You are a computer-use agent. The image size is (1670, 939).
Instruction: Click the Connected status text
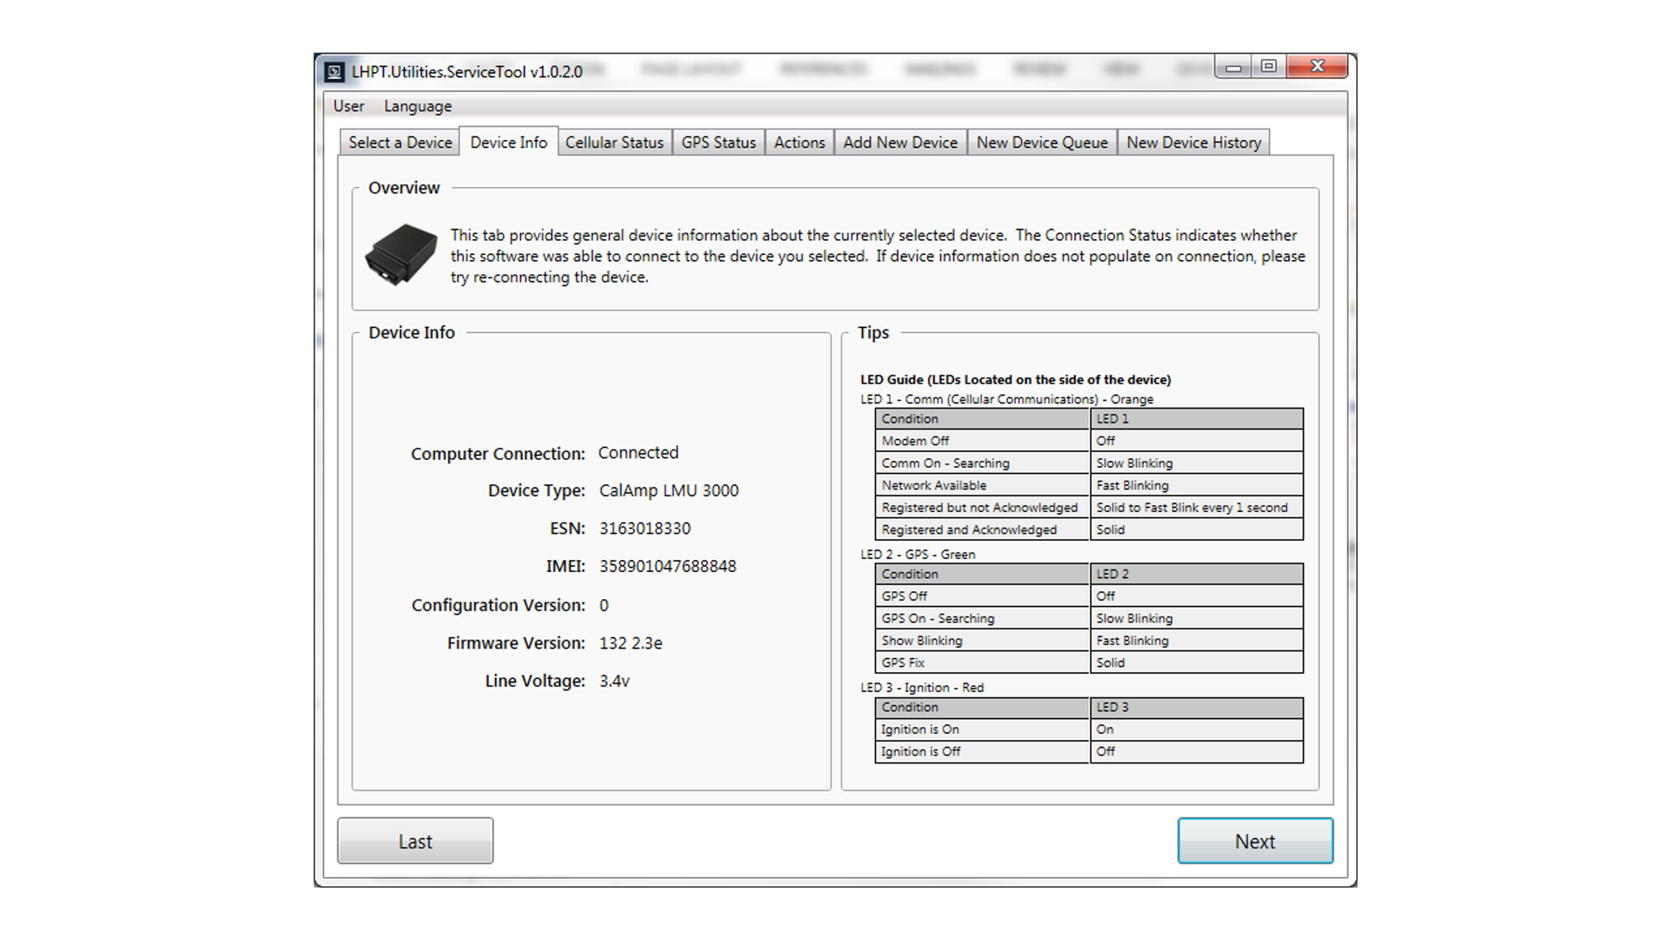[x=638, y=453]
